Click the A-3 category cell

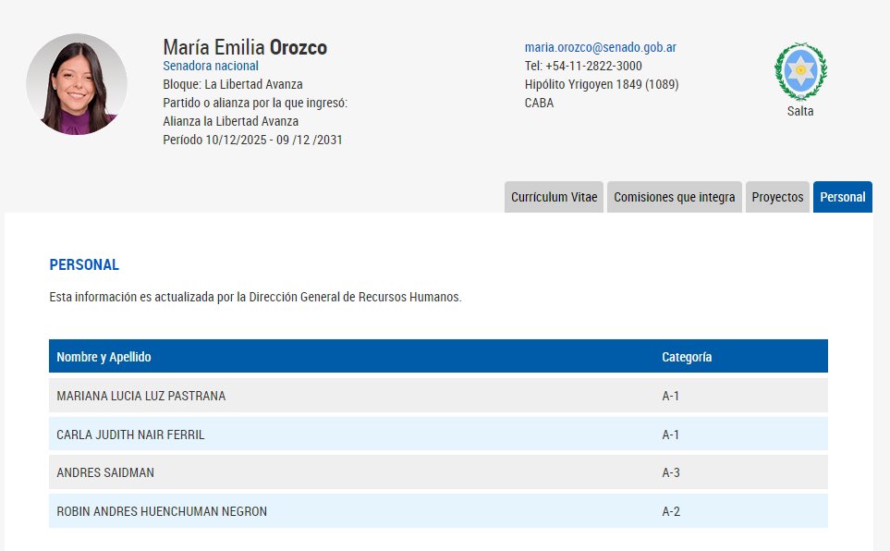[671, 472]
